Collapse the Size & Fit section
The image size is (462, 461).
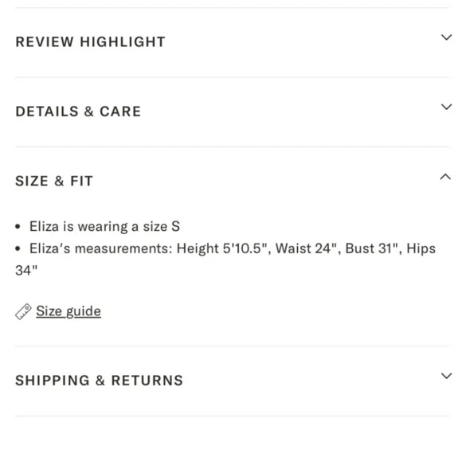click(232, 182)
